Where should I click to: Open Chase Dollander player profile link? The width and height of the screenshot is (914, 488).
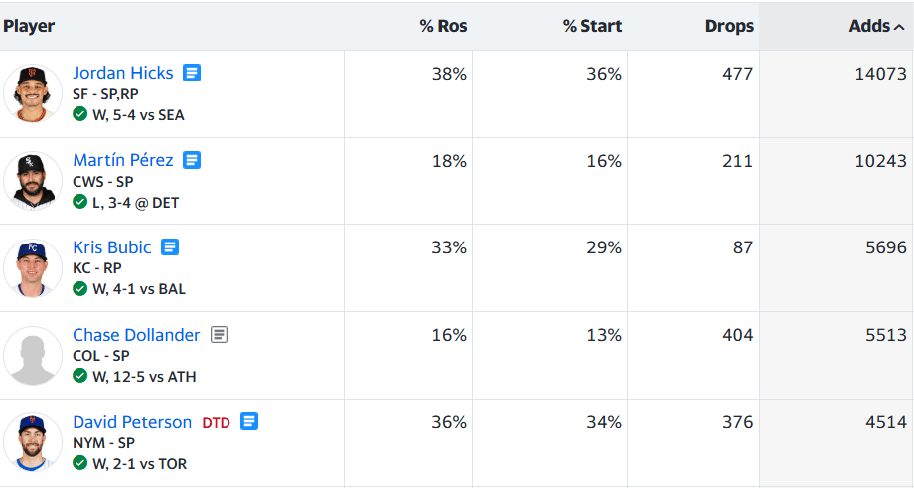(136, 335)
